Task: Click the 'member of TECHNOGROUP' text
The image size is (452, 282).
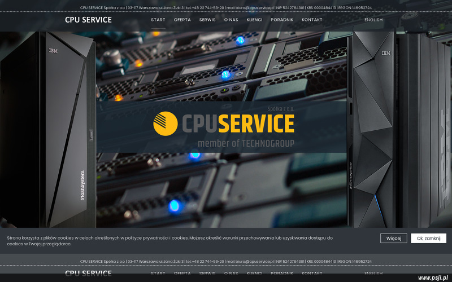Action: pyautogui.click(x=246, y=143)
